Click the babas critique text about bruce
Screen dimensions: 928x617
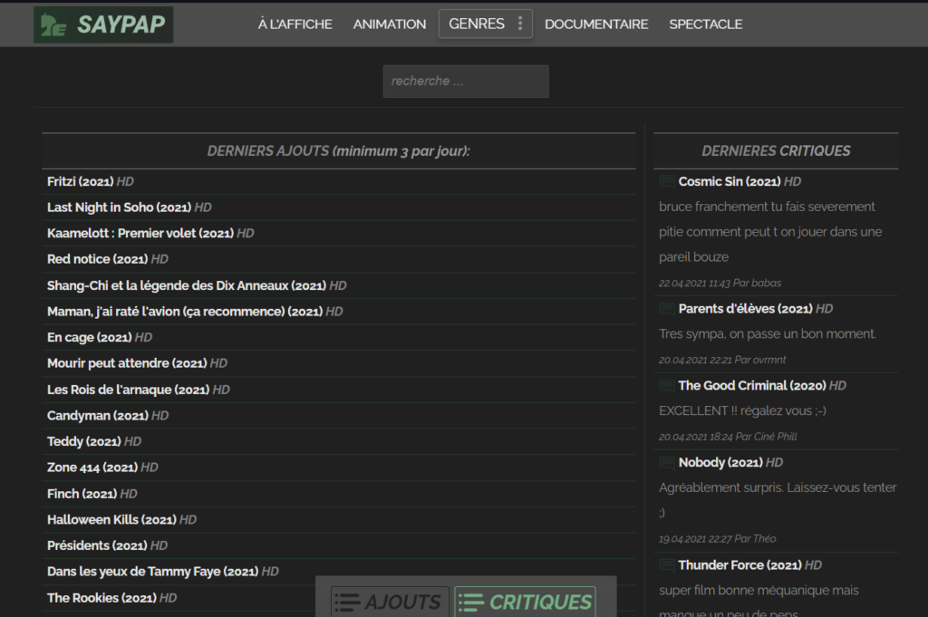[x=770, y=232]
